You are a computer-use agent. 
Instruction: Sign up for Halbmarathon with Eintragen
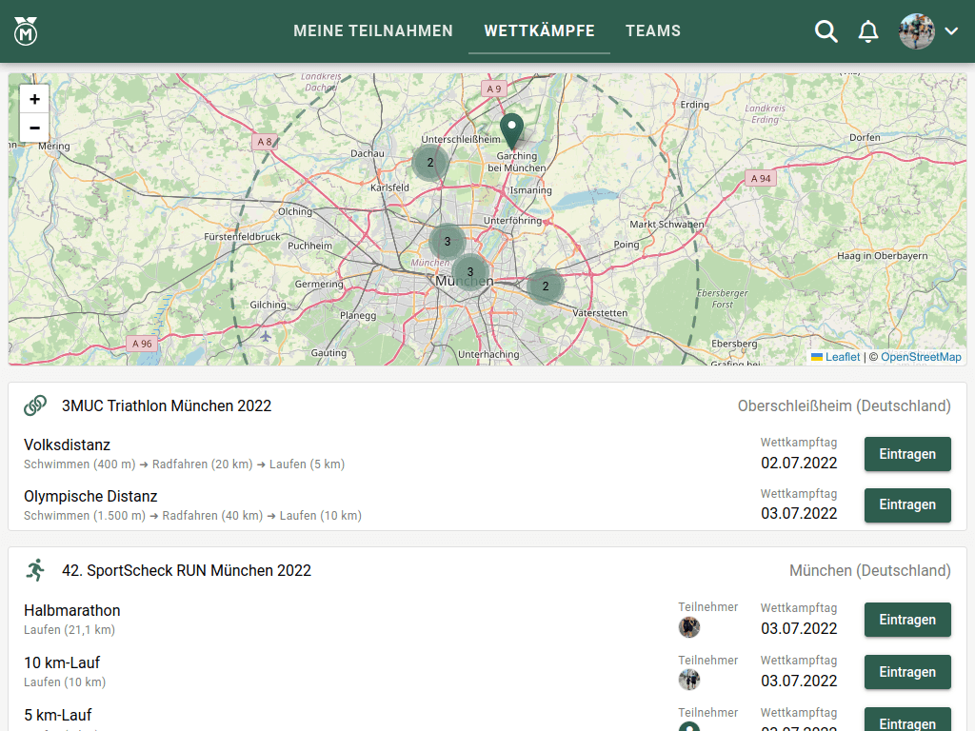(x=907, y=620)
